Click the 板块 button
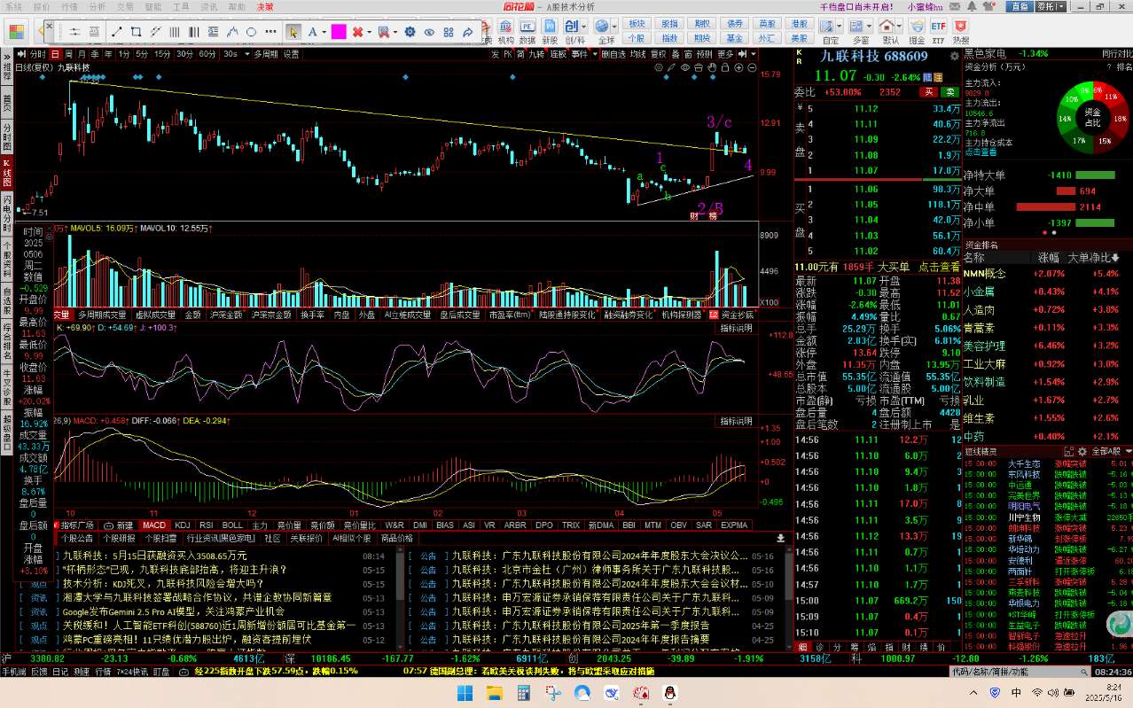 point(636,24)
